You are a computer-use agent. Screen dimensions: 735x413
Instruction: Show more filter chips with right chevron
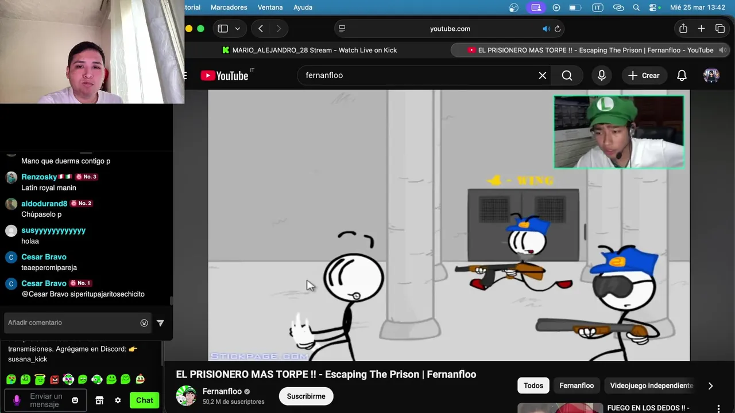point(710,385)
